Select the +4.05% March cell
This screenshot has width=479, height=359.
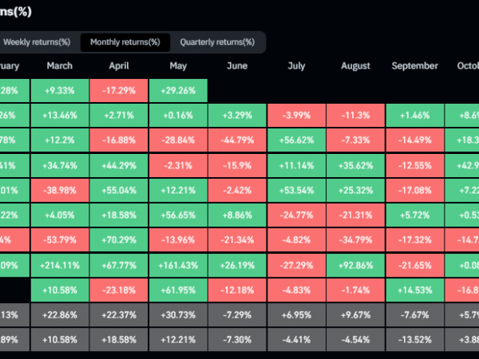click(60, 215)
